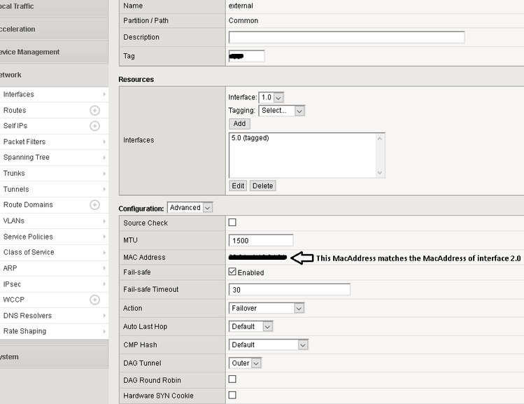The image size is (524, 404).
Task: Click the plus icon beside WCCP
Action: coord(94,300)
